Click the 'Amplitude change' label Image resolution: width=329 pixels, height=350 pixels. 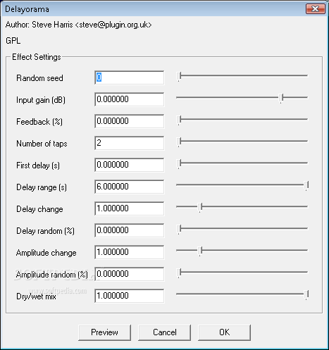tap(46, 253)
